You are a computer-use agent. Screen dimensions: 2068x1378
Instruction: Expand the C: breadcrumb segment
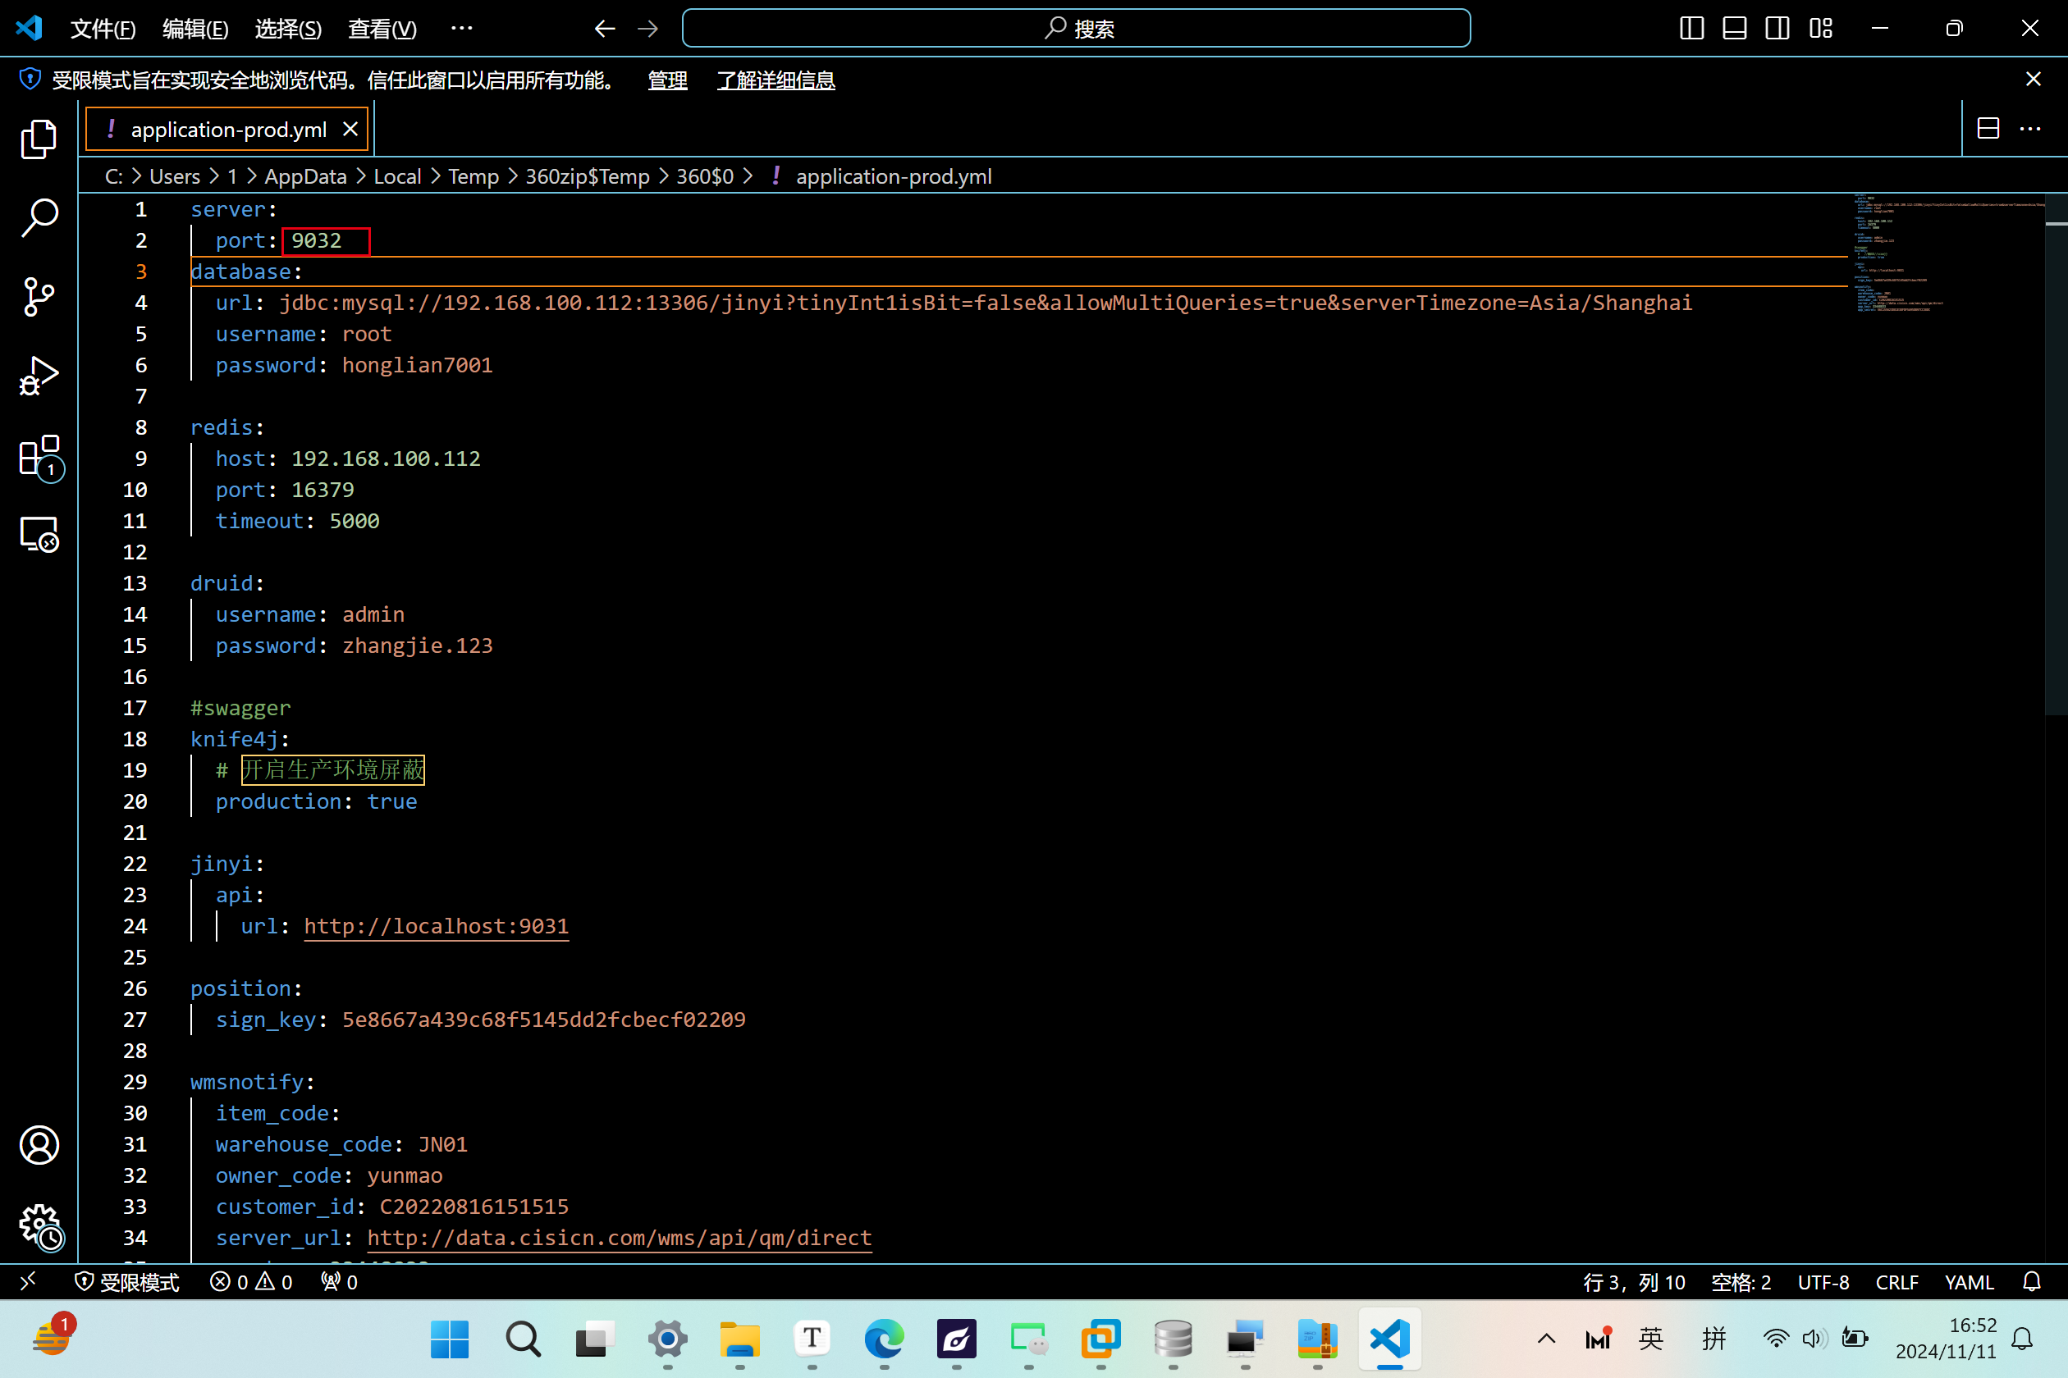tap(113, 176)
